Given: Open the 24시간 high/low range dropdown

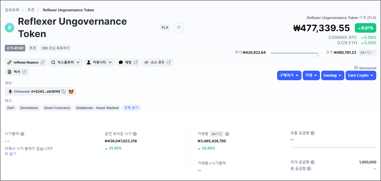Looking at the screenshot, I should tap(367, 53).
